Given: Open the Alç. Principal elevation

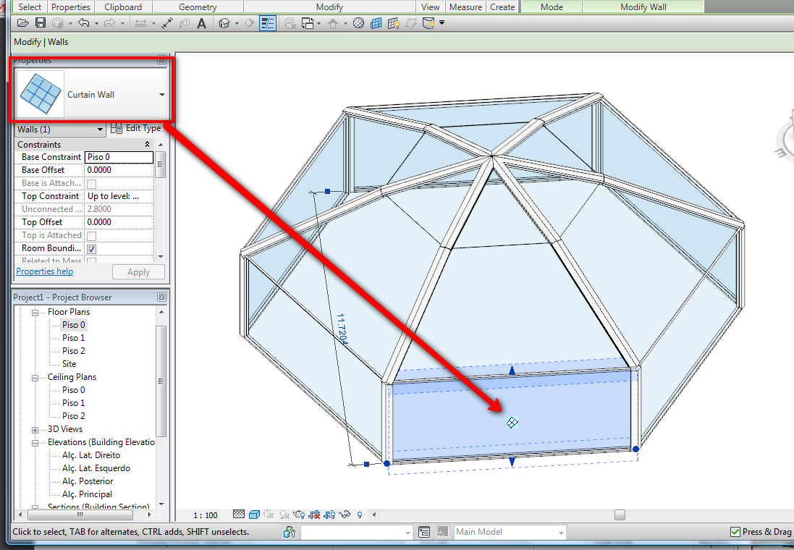Looking at the screenshot, I should point(87,494).
